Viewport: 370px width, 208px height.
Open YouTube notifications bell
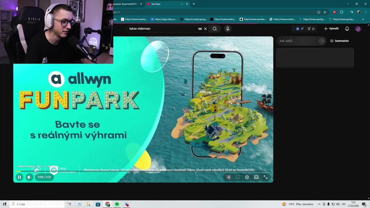coord(347,29)
